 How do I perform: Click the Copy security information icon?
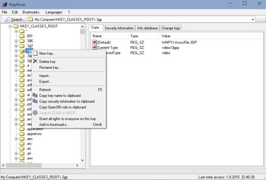coord(35,101)
